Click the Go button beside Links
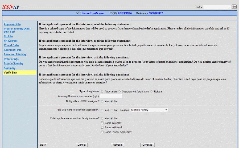This screenshot has width=239, height=148. pyautogui.click(x=234, y=7)
